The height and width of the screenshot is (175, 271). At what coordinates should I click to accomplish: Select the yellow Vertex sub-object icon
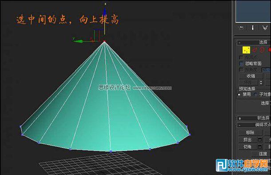246,50
